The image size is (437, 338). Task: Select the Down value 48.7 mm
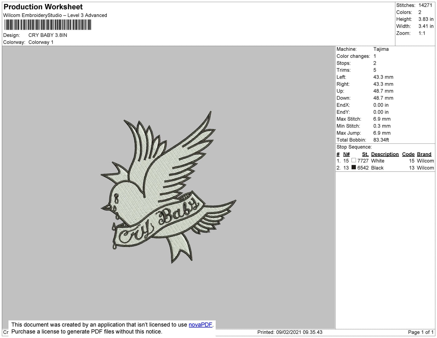tap(383, 98)
